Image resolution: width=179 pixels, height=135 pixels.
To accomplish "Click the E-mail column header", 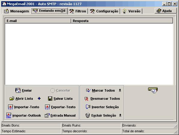I will click(38, 21).
